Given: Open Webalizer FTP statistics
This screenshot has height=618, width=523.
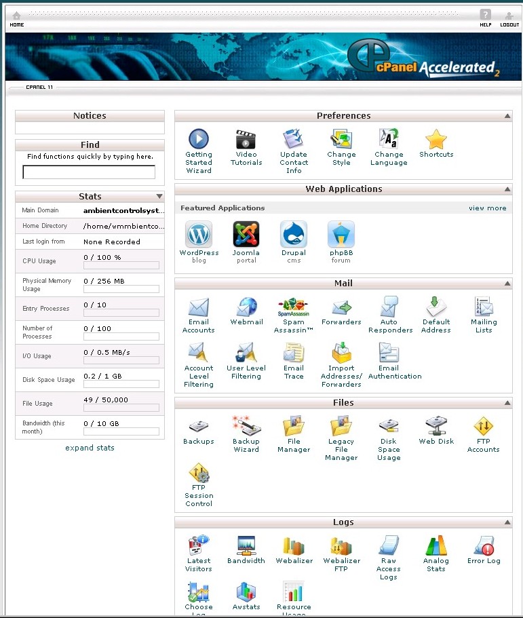Looking at the screenshot, I should [341, 554].
